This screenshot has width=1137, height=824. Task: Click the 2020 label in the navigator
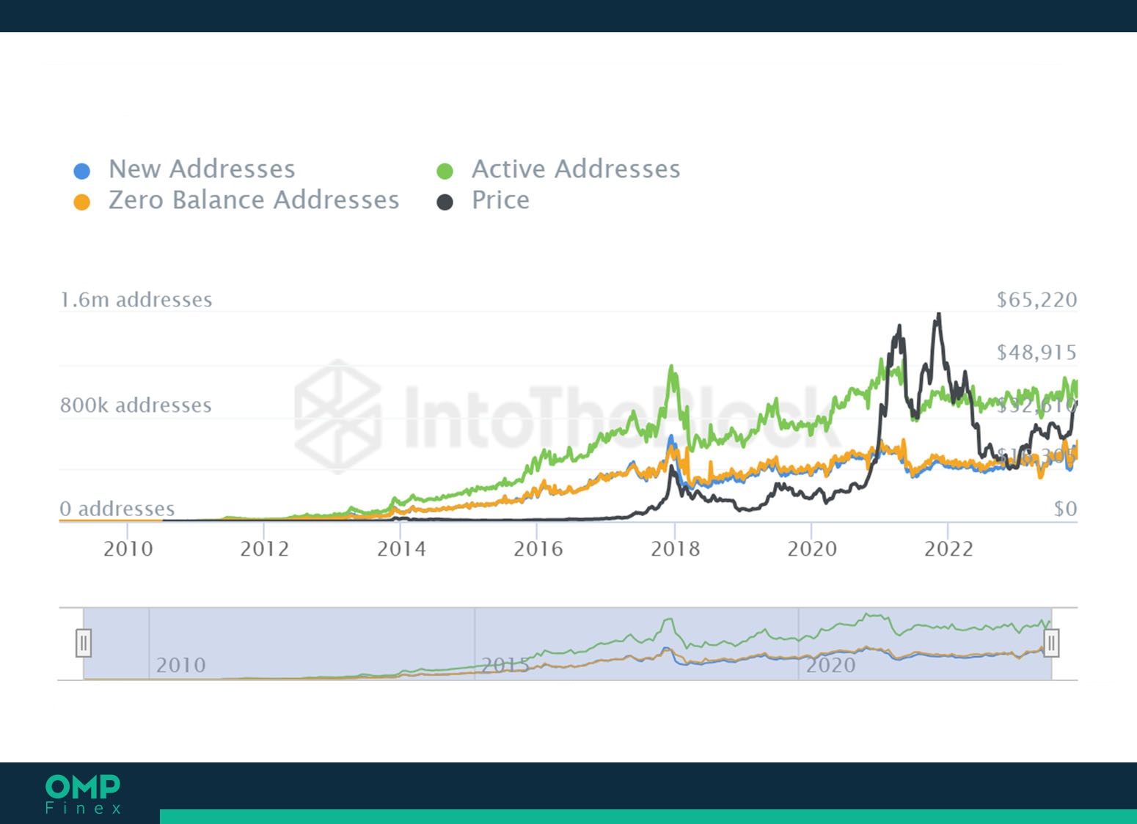831,665
